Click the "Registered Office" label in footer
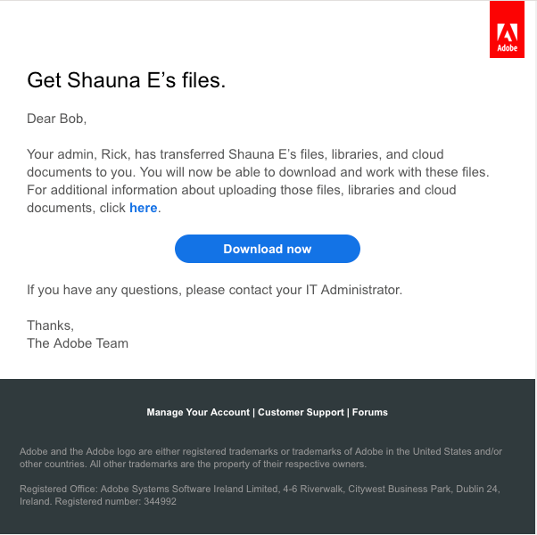537x535 pixels. pos(57,489)
